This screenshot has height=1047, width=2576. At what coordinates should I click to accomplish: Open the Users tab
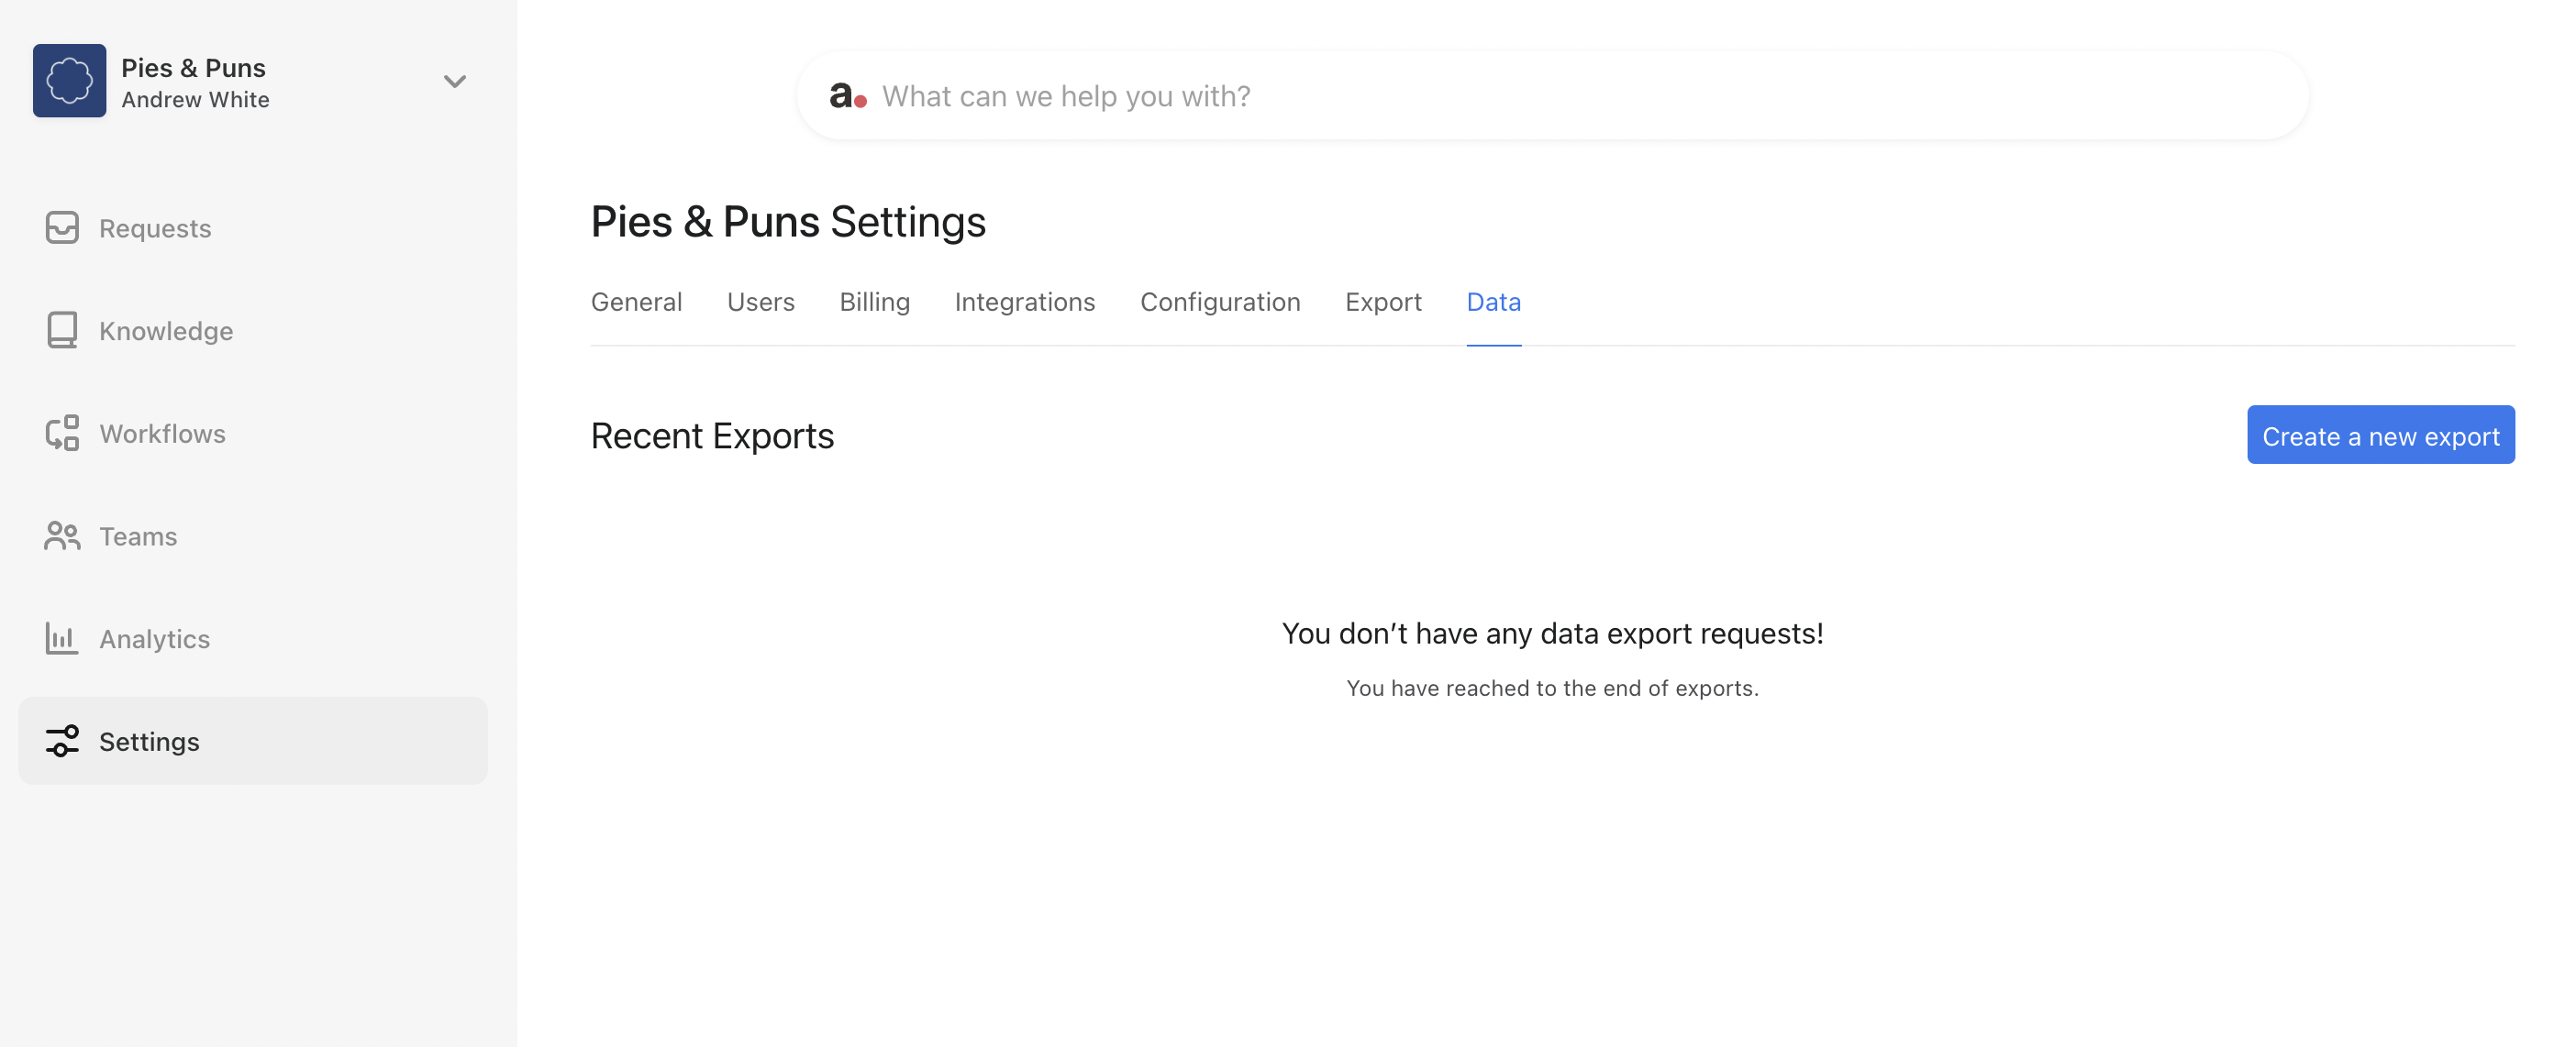tap(761, 302)
